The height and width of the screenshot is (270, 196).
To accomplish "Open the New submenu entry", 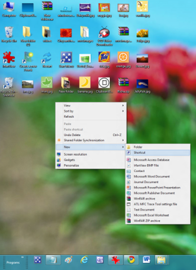I will [x=91, y=147].
